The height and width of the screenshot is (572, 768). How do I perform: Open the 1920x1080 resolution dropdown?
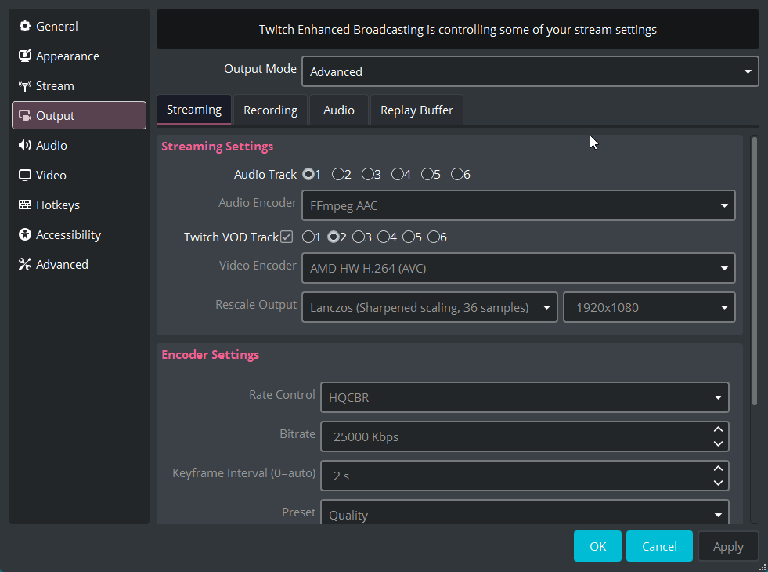click(649, 307)
